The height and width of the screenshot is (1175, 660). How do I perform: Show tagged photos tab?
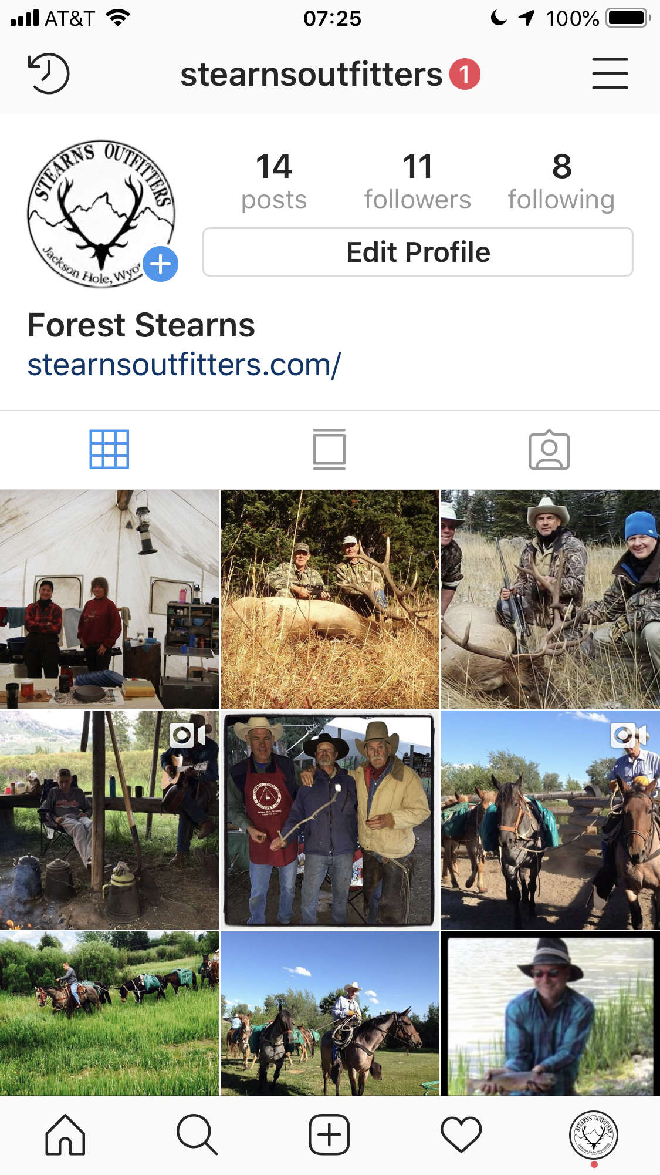coord(549,449)
